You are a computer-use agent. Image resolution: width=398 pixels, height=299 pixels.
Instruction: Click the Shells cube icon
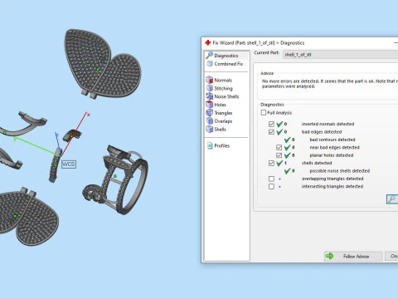click(210, 129)
